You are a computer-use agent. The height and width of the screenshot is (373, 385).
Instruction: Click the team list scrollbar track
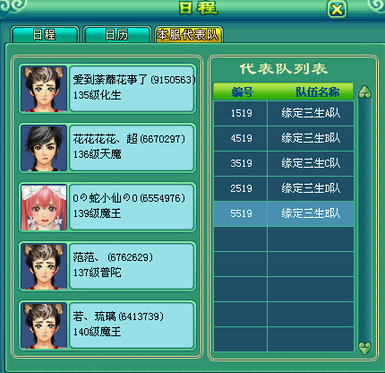pos(364,220)
